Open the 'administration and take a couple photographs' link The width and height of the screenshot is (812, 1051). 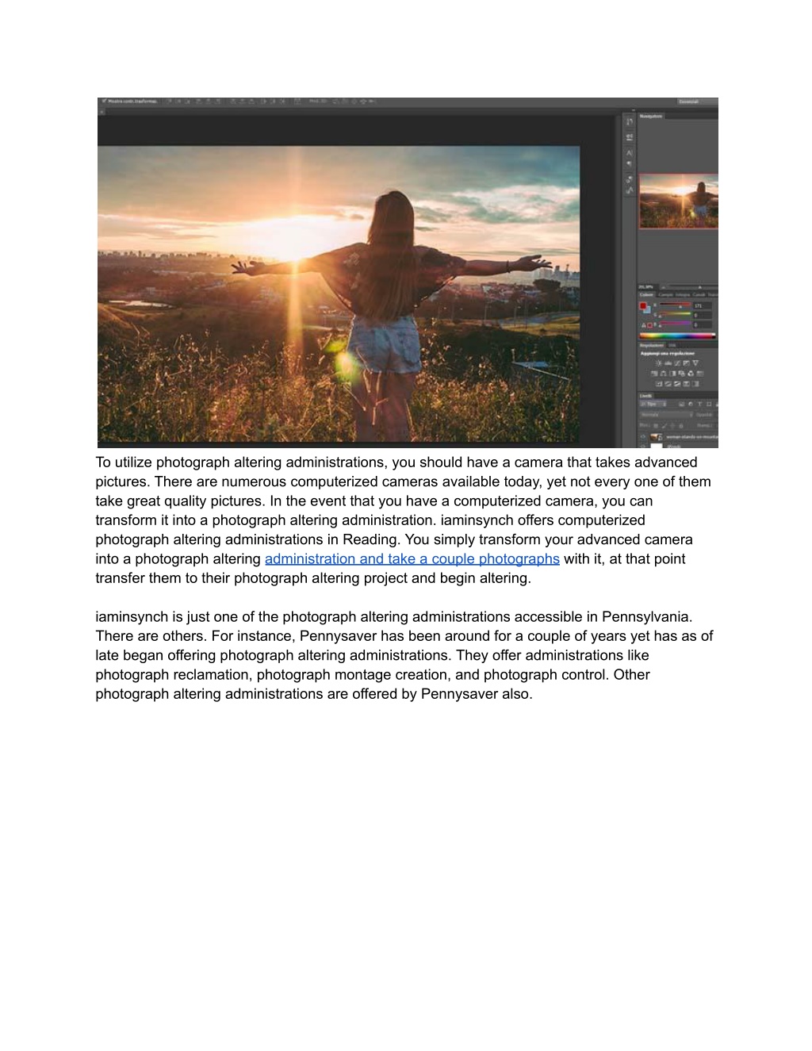tap(412, 558)
